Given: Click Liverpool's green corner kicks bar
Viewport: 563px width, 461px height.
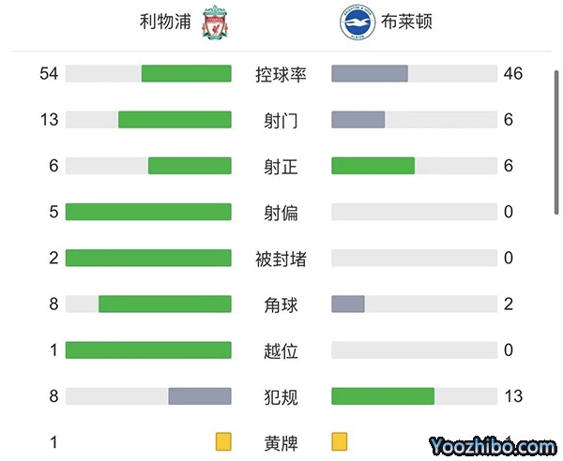Looking at the screenshot, I should pyautogui.click(x=164, y=305).
